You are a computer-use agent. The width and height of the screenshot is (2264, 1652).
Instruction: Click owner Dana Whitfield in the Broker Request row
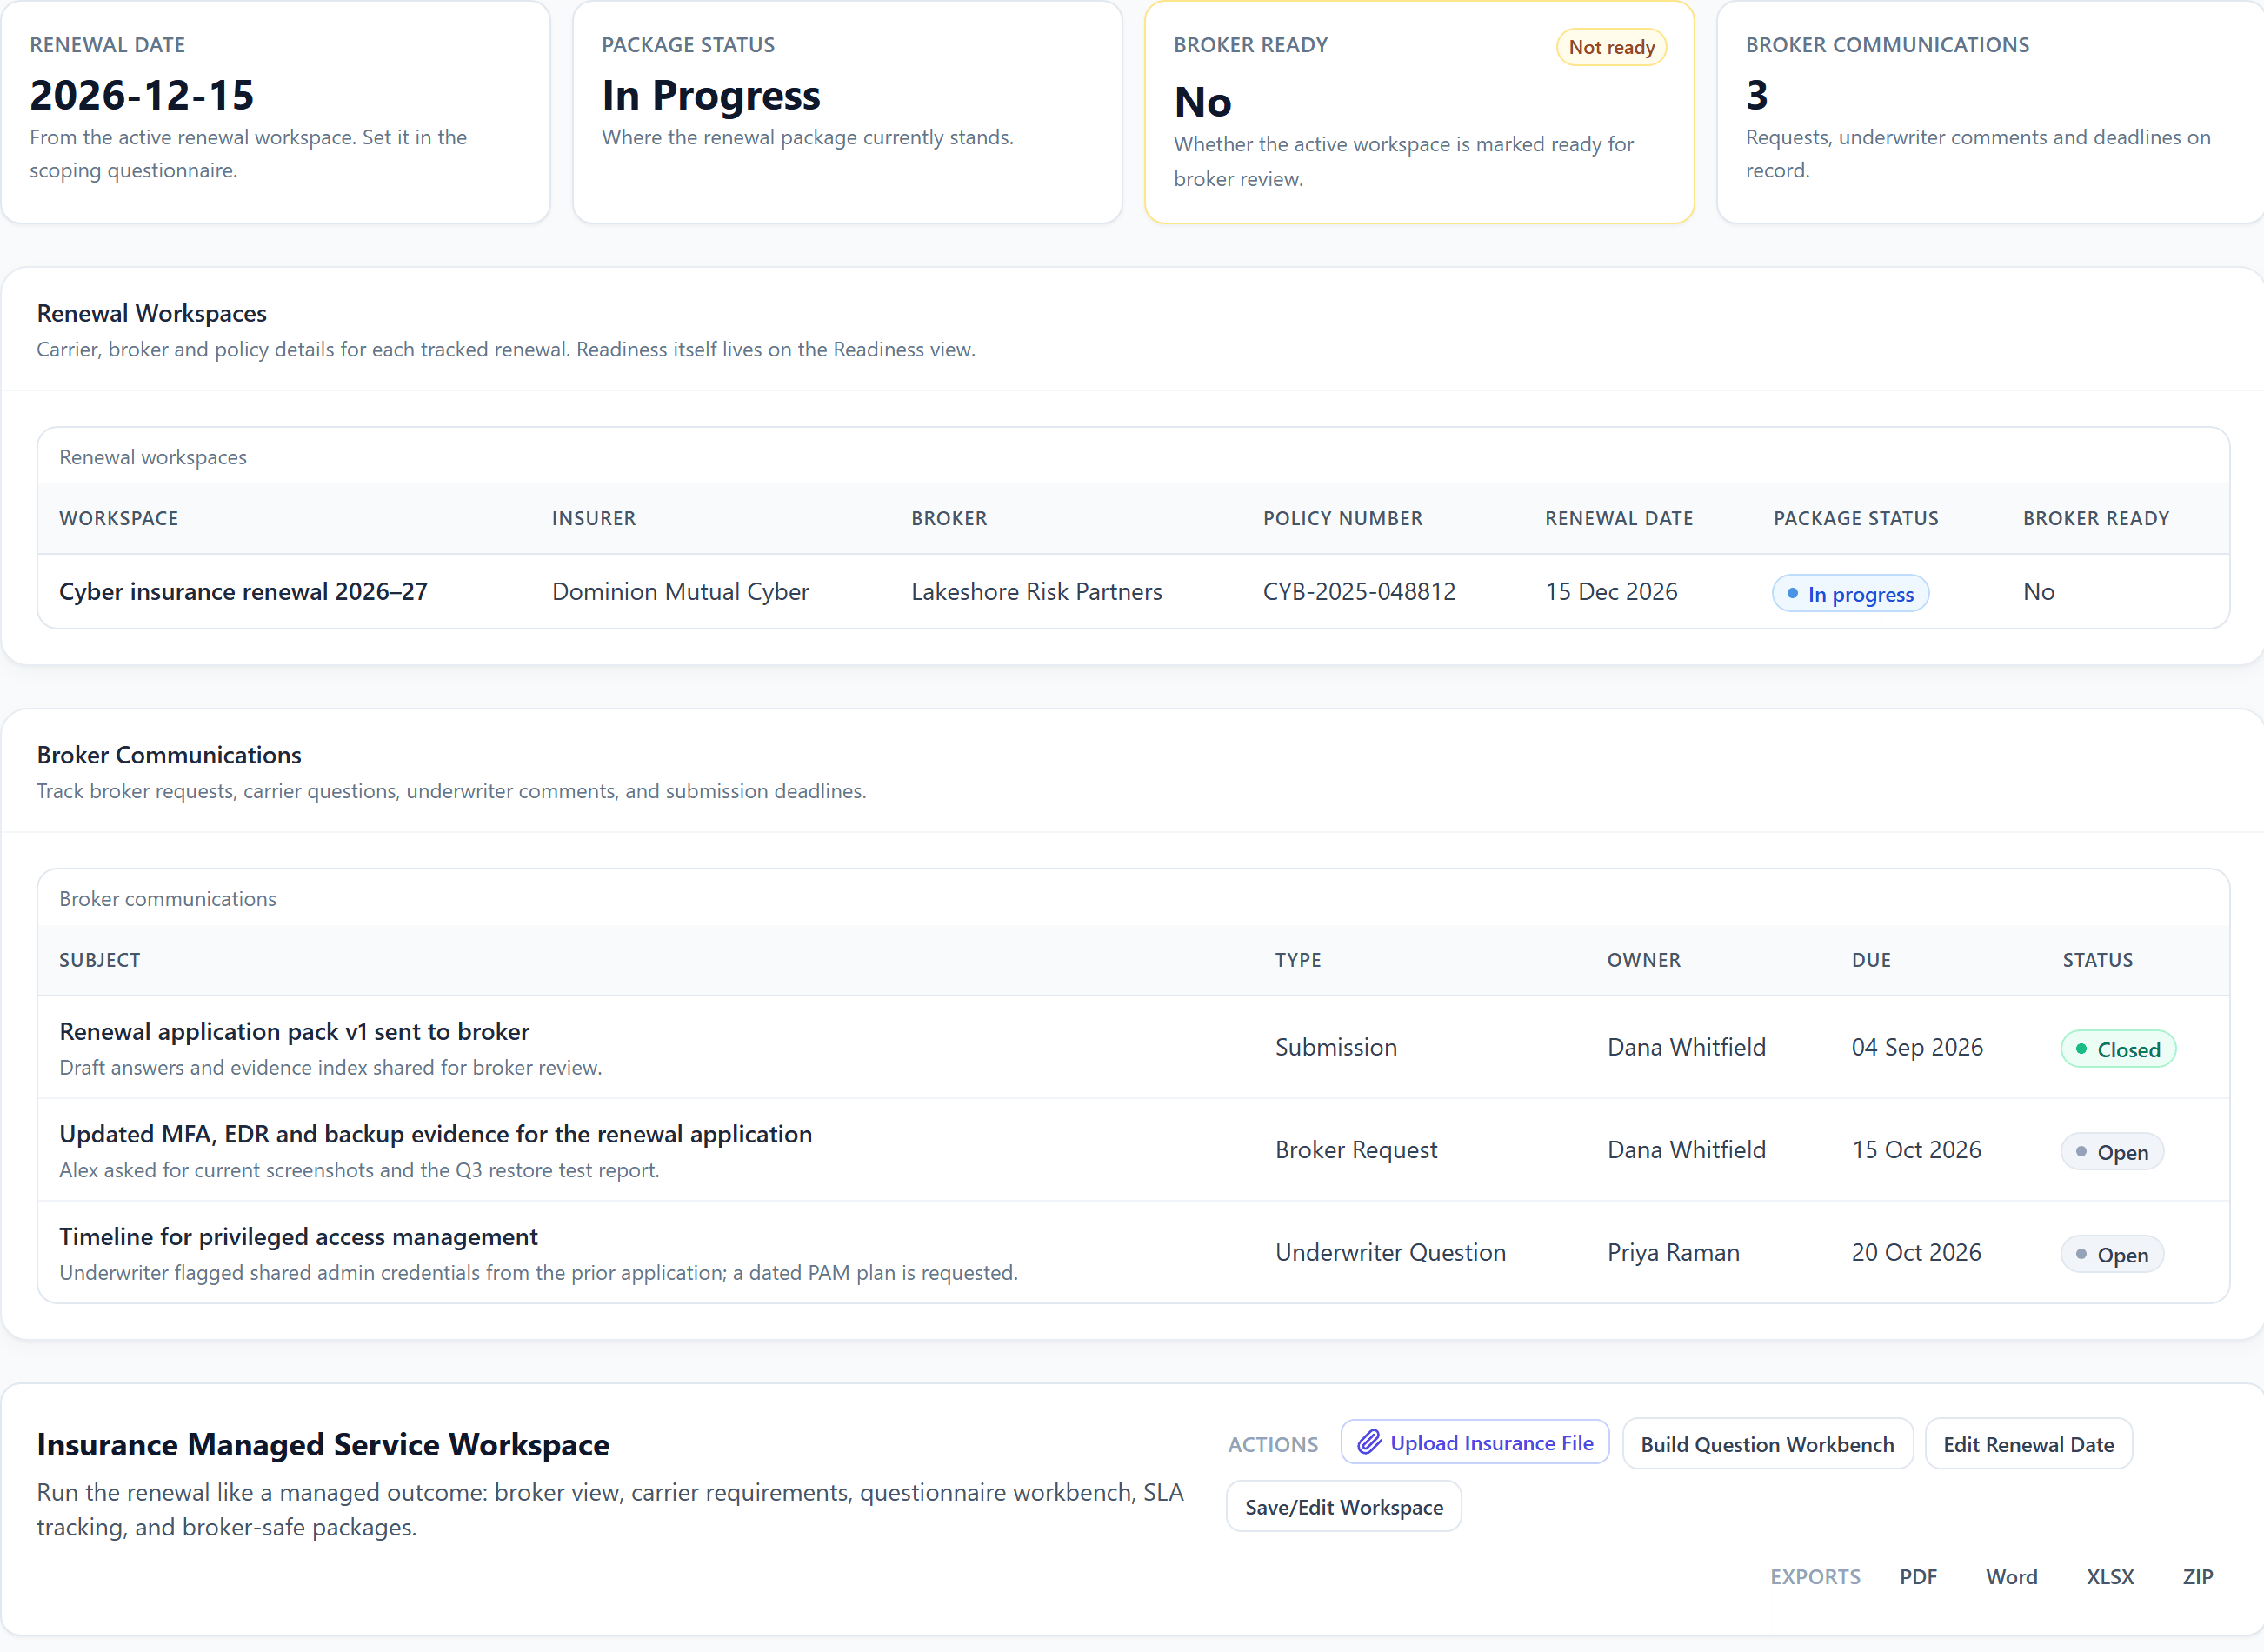(x=1686, y=1150)
